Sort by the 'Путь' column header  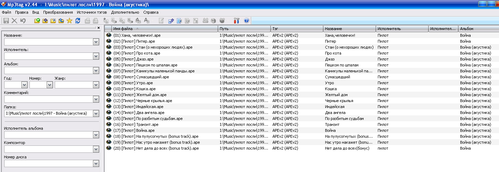pos(244,29)
